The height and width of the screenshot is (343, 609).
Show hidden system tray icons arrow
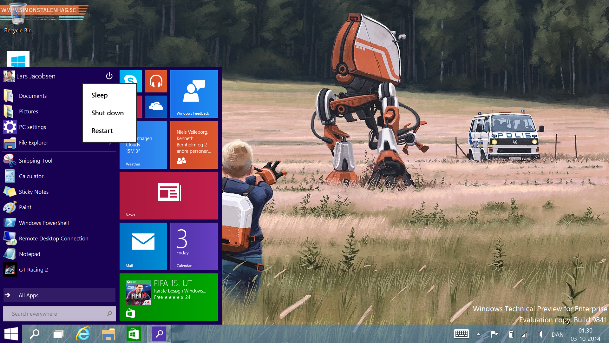(478, 334)
